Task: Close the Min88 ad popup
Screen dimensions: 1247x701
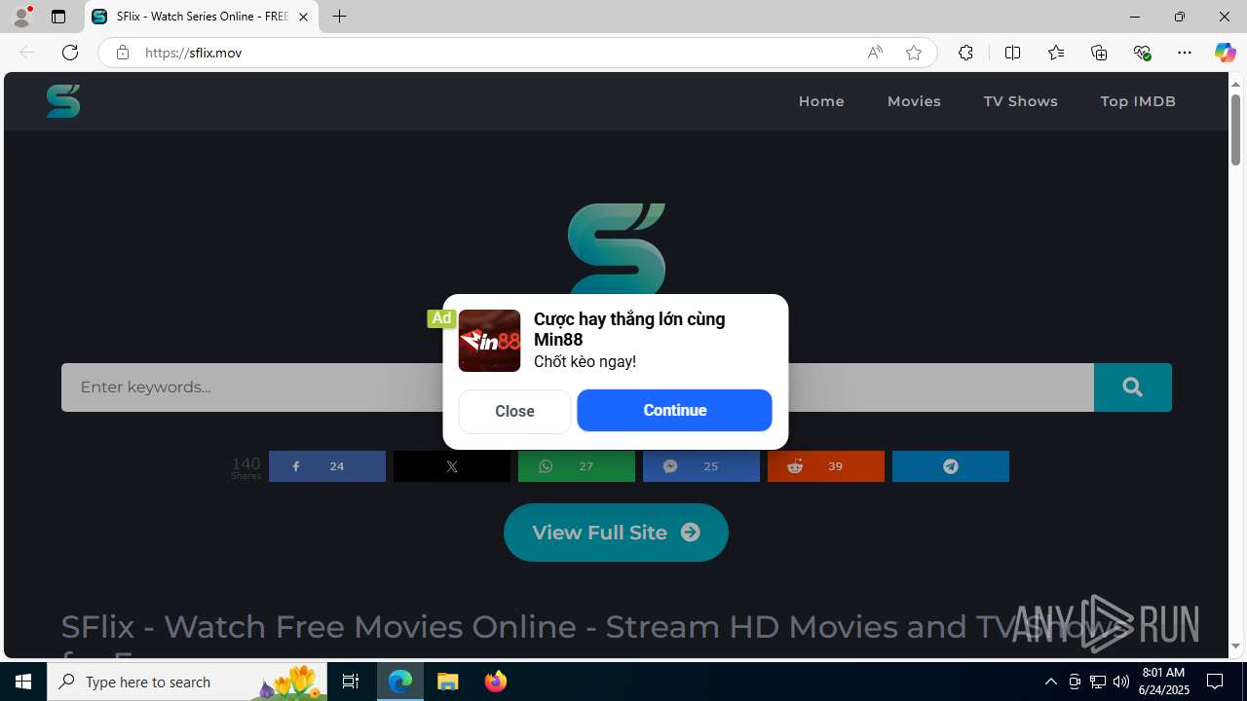Action: [x=514, y=411]
